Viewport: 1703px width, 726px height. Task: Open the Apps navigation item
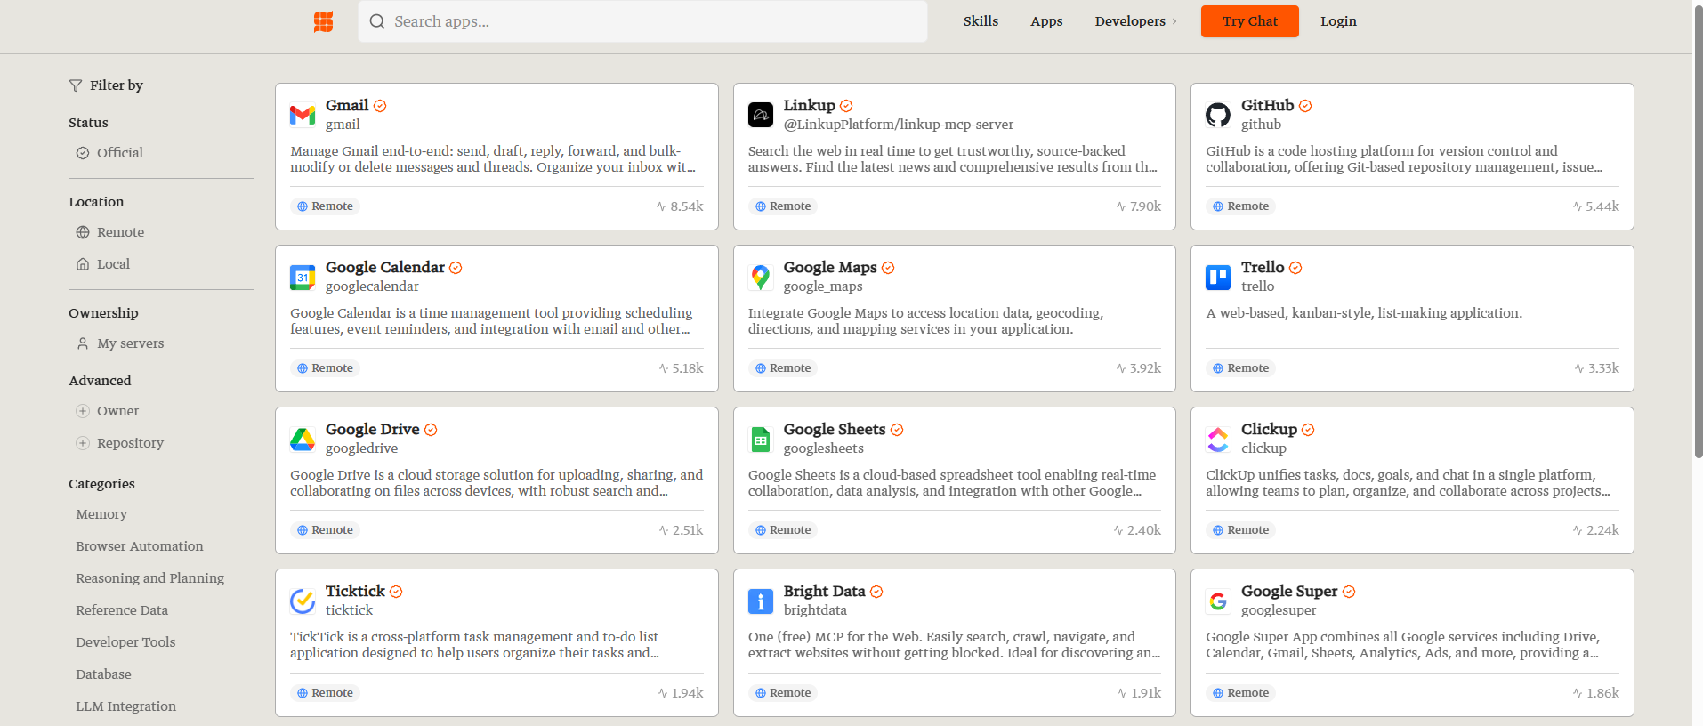click(1046, 21)
